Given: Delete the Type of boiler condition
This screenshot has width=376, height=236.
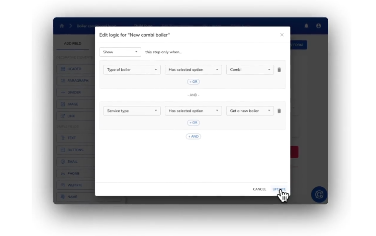Looking at the screenshot, I should [x=279, y=70].
